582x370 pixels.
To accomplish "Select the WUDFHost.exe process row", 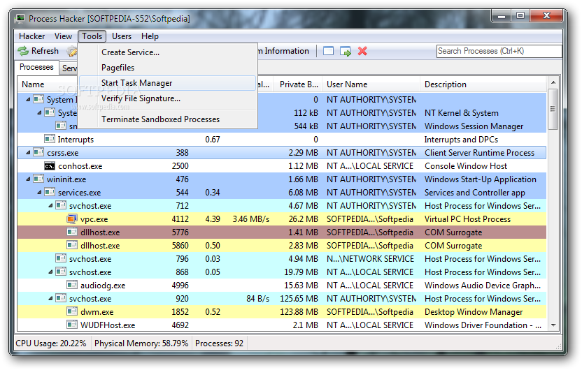I will (x=282, y=325).
